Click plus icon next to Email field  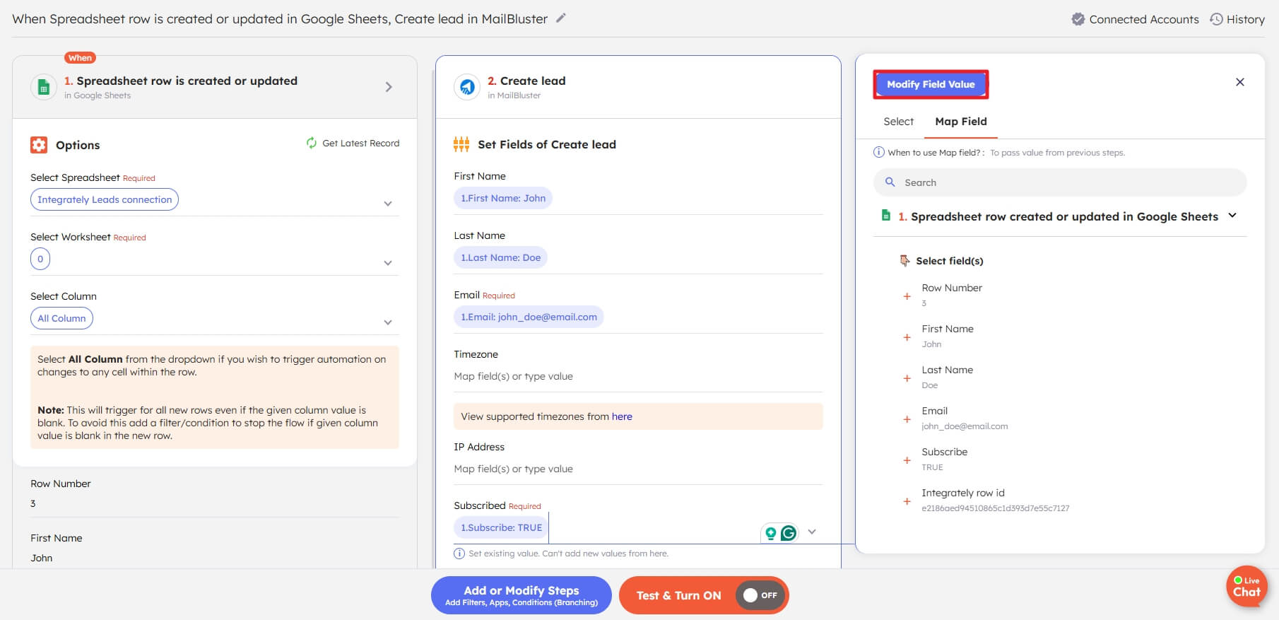(x=907, y=419)
